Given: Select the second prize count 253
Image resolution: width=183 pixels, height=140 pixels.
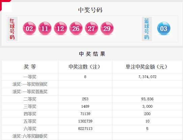Looking at the screenshot, I should coord(85,99).
